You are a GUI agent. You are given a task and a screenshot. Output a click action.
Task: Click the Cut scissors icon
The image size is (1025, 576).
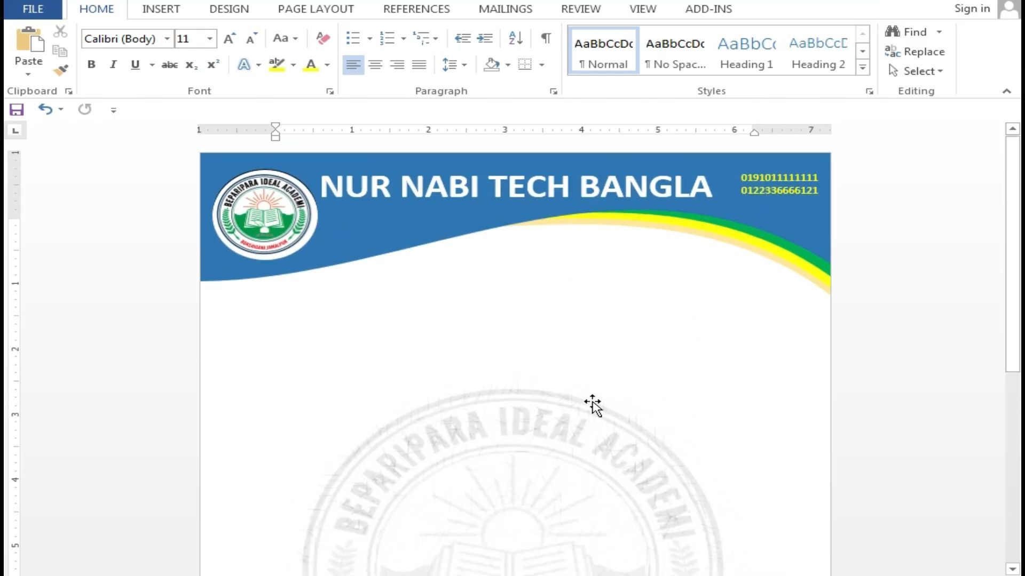(60, 32)
